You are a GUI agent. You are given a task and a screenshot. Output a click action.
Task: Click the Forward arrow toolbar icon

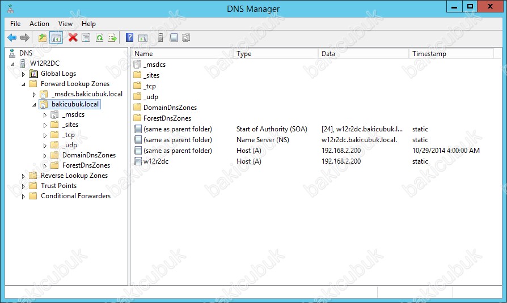tap(25, 38)
